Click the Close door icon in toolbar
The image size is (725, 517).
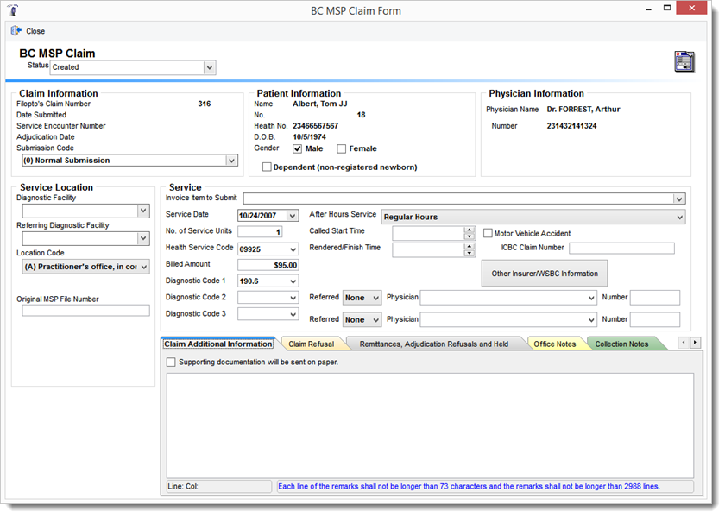point(16,31)
